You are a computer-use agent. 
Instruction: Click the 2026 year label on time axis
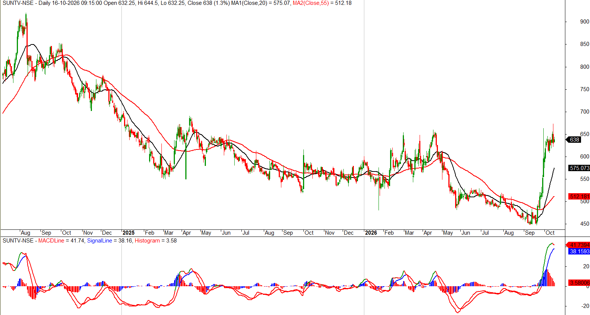[x=371, y=233]
